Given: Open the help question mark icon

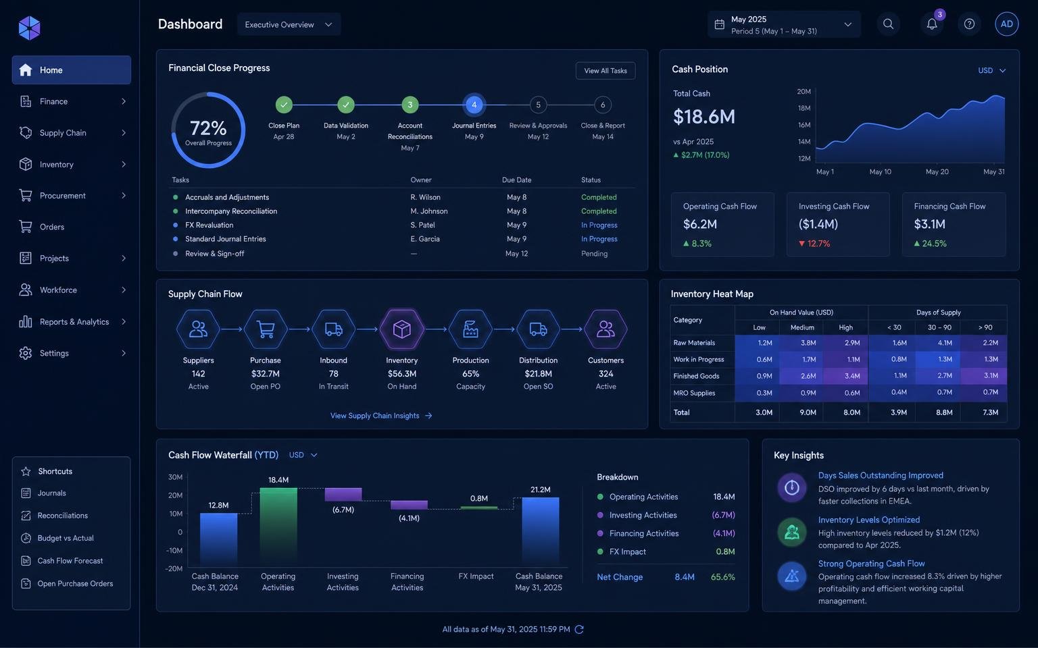Looking at the screenshot, I should coord(969,24).
